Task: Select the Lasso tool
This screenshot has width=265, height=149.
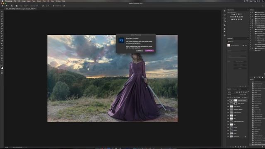Action: click(x=2, y=17)
